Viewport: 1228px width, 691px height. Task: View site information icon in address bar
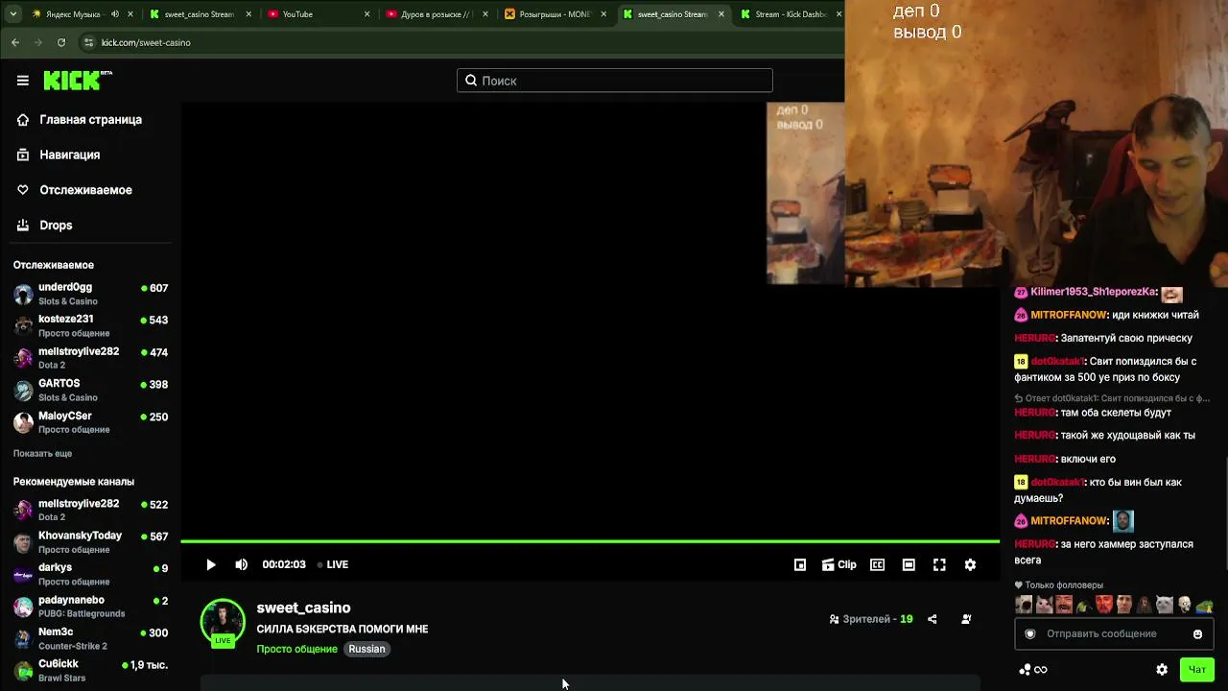89,42
